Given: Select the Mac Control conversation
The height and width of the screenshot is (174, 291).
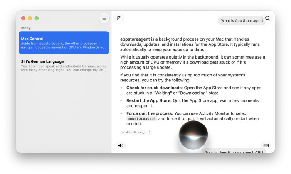Looking at the screenshot, I should point(64,43).
